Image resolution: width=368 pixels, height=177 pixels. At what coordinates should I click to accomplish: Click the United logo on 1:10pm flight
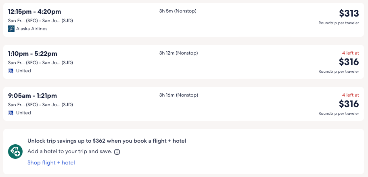[x=11, y=71]
